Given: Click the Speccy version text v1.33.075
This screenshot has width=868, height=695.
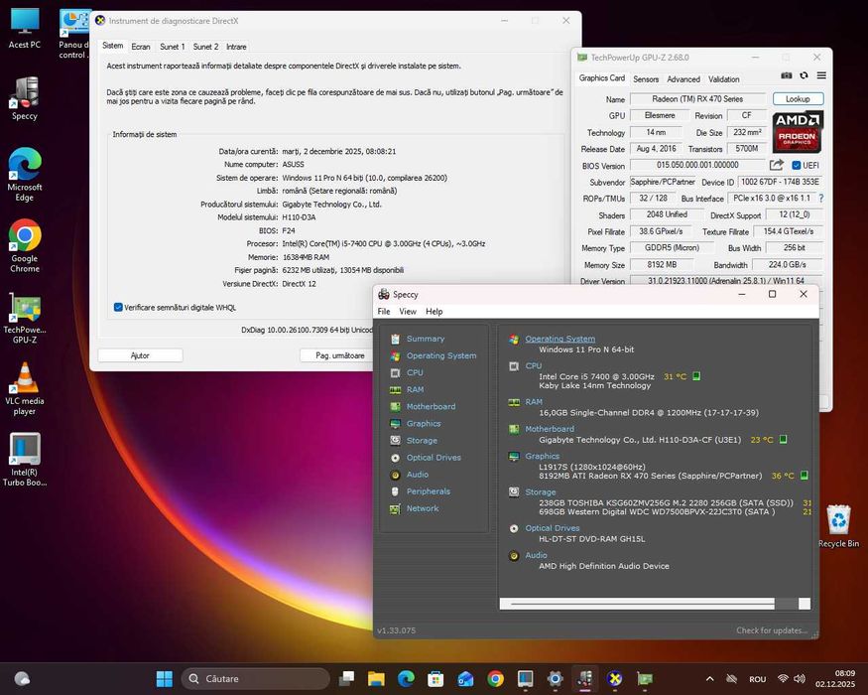Looking at the screenshot, I should coord(397,630).
